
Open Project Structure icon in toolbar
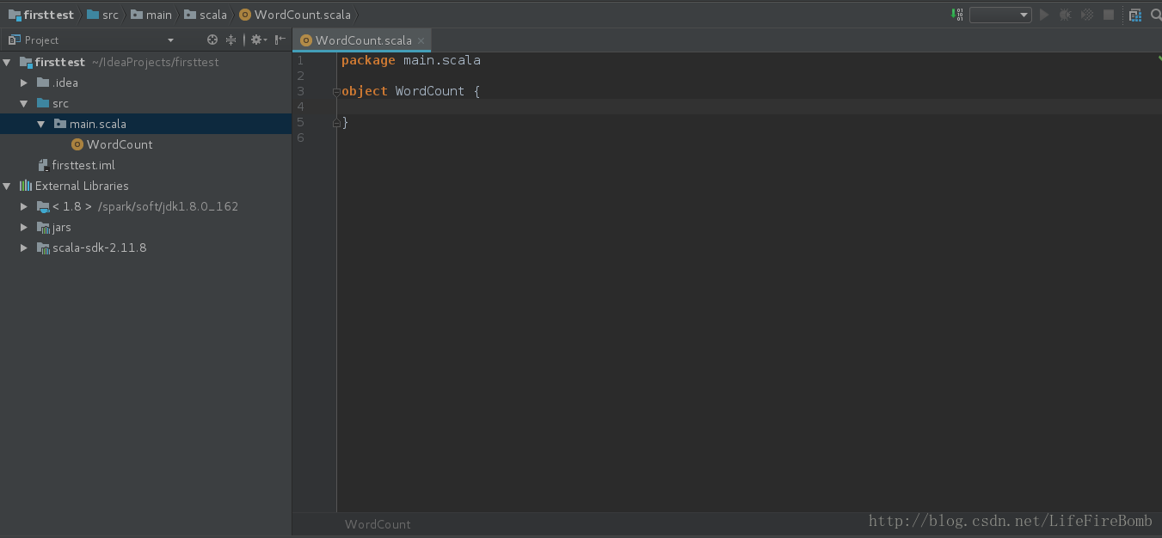click(1135, 15)
